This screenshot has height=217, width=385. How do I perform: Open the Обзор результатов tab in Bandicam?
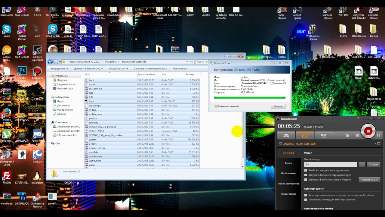pos(288,184)
